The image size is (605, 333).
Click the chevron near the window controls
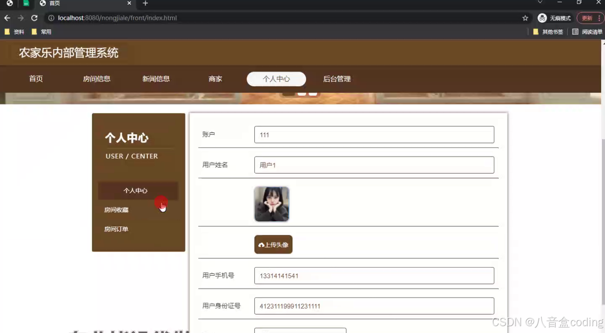[x=540, y=3]
